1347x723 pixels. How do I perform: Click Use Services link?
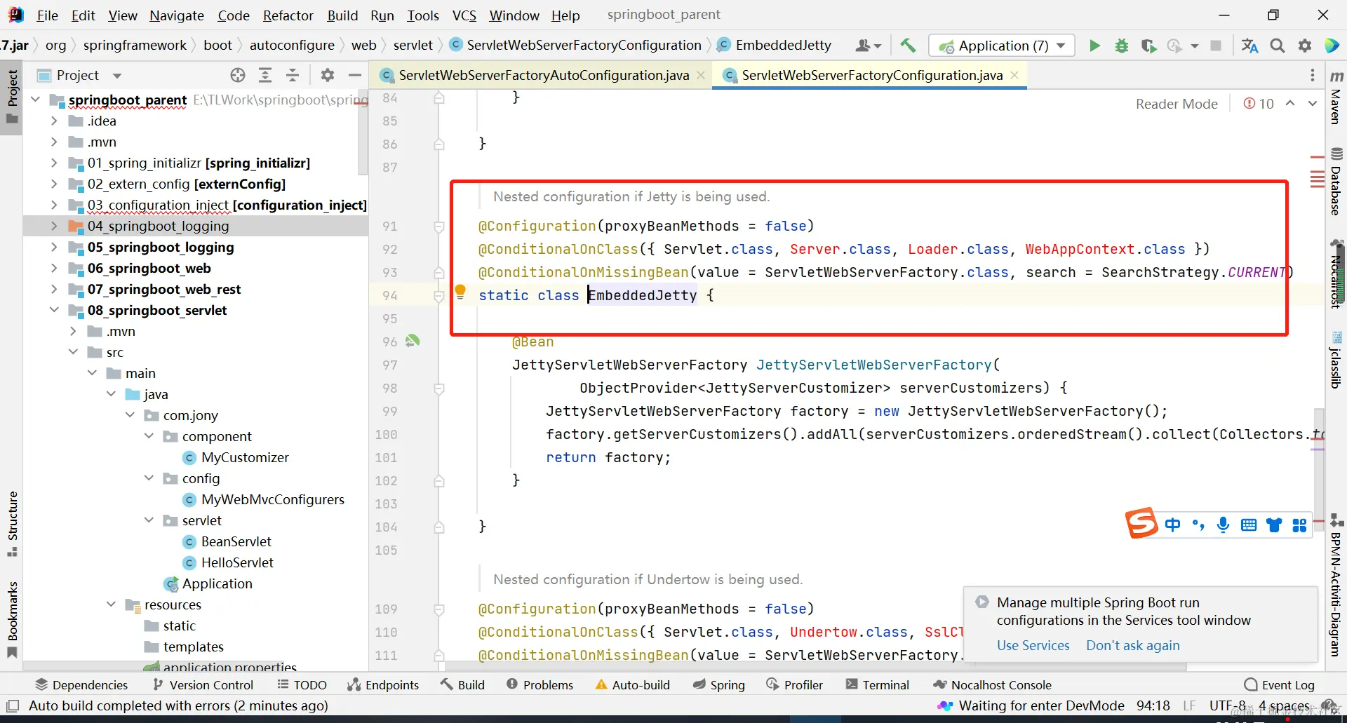tap(1033, 645)
